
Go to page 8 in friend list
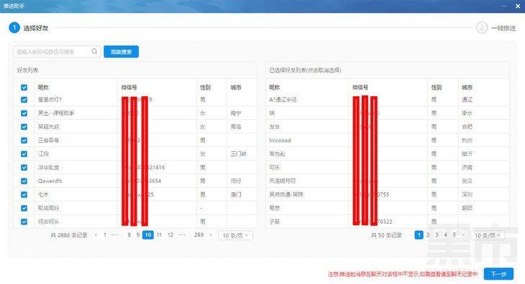point(129,235)
